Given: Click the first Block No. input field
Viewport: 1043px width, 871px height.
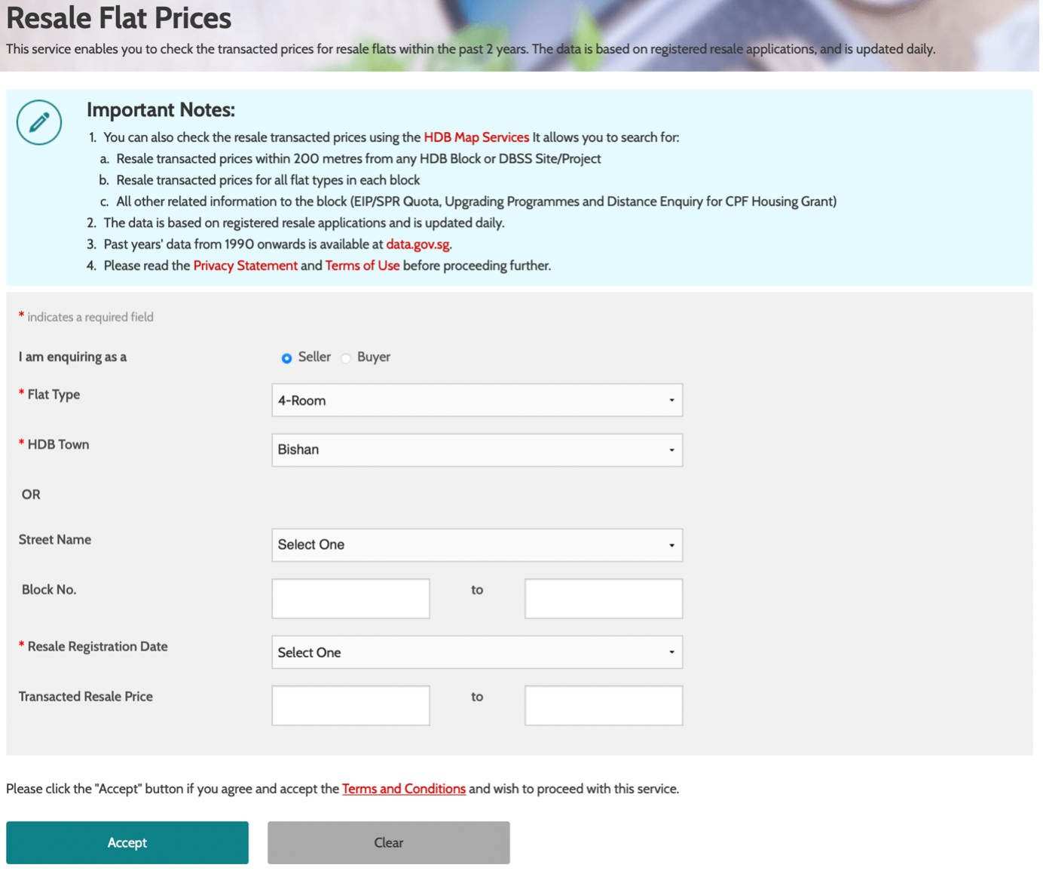Looking at the screenshot, I should [350, 599].
